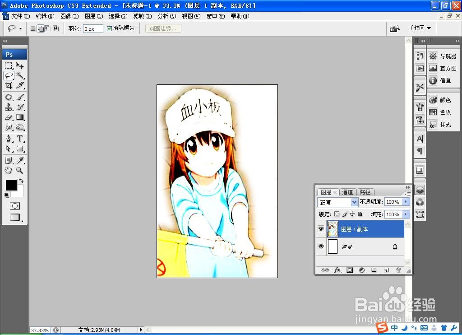Select the Healing Brush tool
This screenshot has height=335, width=462.
pyautogui.click(x=9, y=97)
